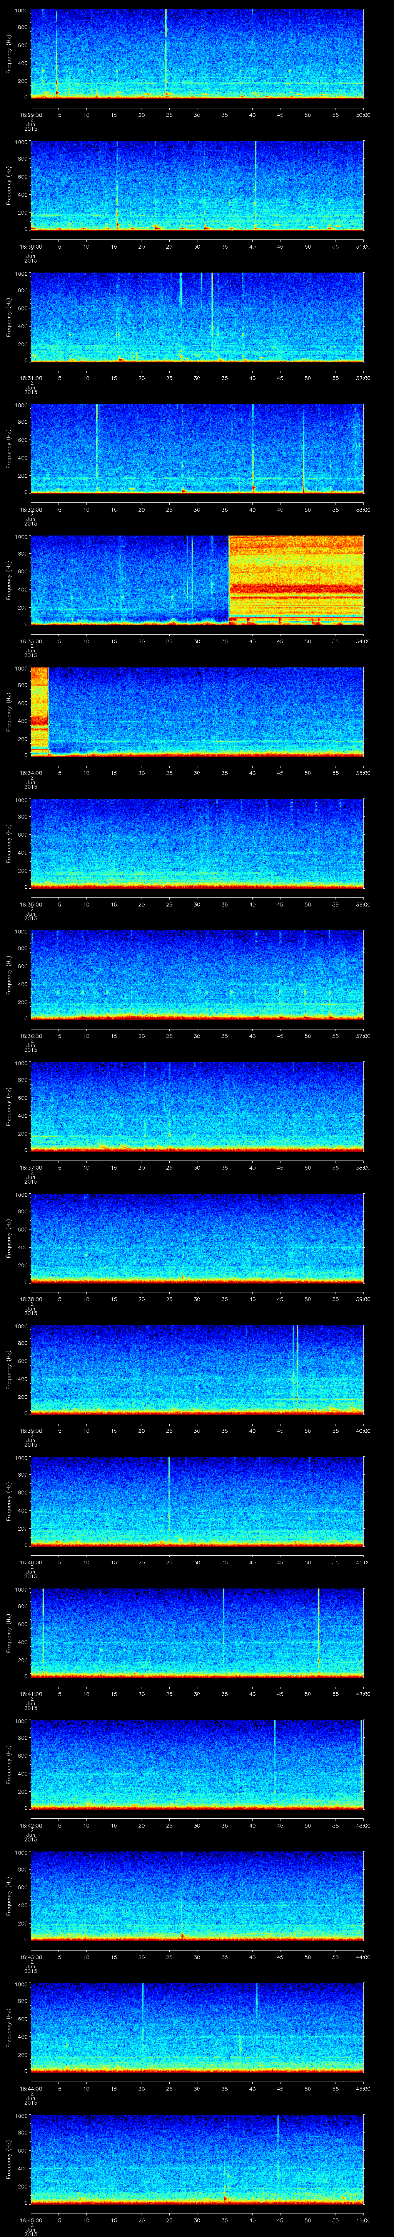Screen dimensions: 394x2237
Task: Select the spectrogram panel starting at 18:38:00
Action: click(x=197, y=1238)
